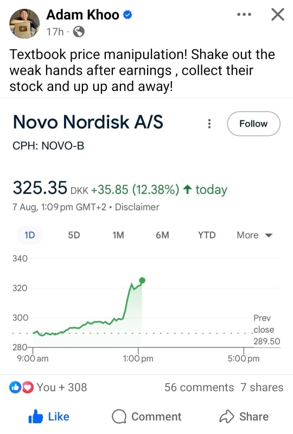Viewport: 293px width, 434px height.
Task: Click the green current price chart marker
Action: click(x=142, y=280)
